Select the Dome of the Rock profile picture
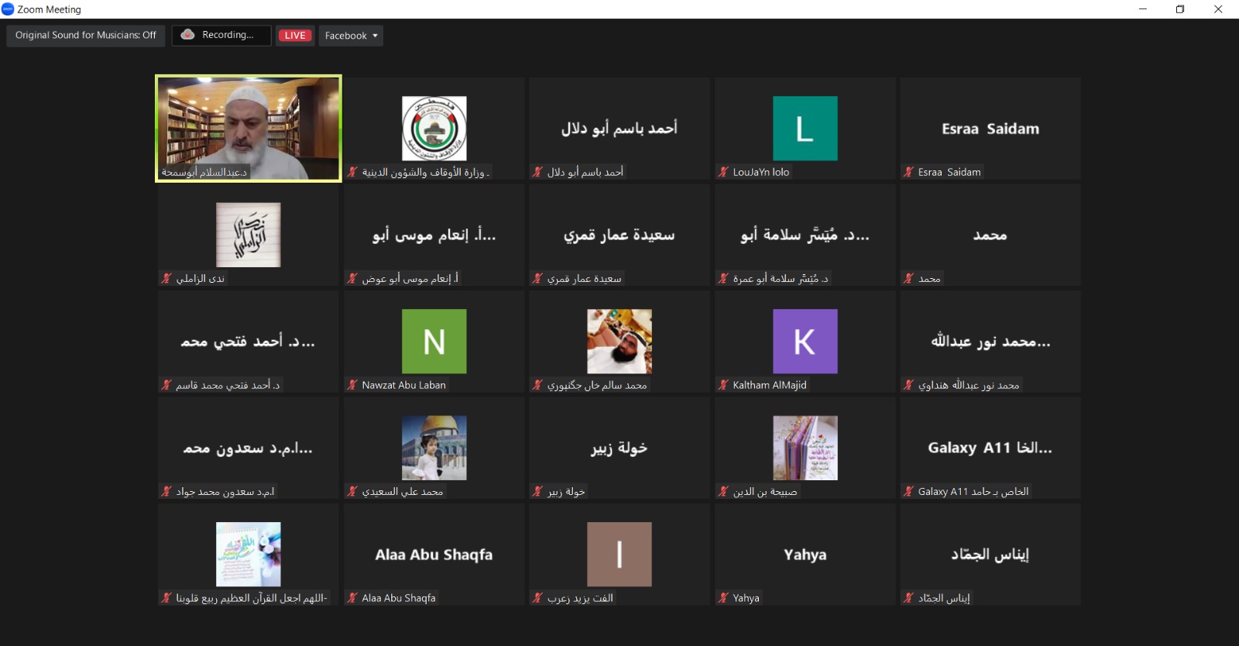 tap(434, 448)
